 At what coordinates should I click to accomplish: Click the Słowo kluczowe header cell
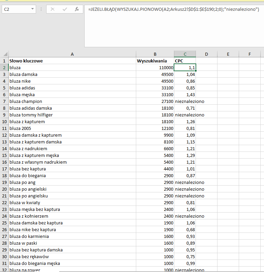tap(72, 61)
